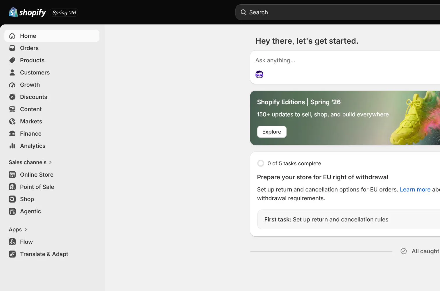The height and width of the screenshot is (291, 440).
Task: Click the Content image icon
Action: click(12, 109)
